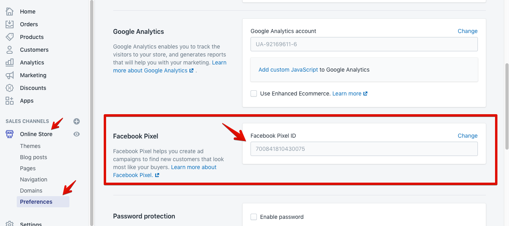Open Analytics bar chart icon

coord(10,62)
